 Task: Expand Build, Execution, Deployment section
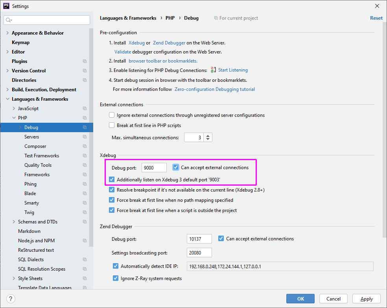tap(7, 90)
